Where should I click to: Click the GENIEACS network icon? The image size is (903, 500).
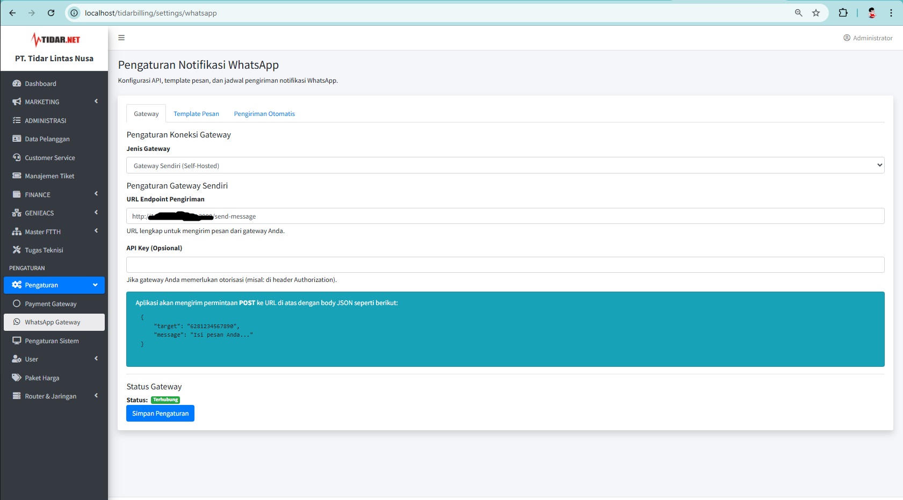17,213
